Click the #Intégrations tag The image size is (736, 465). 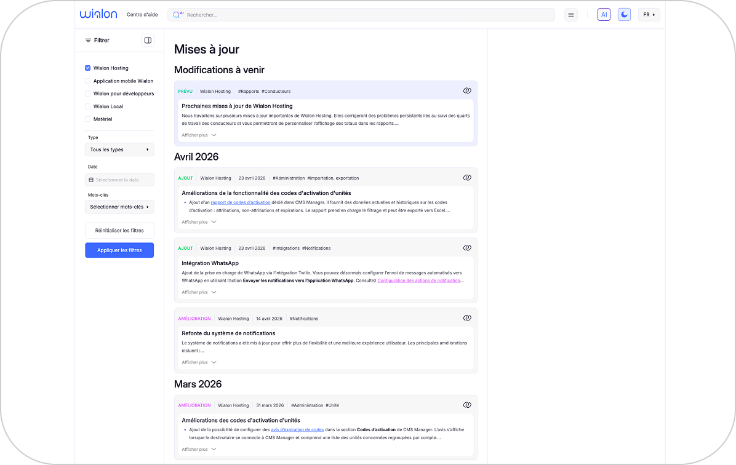286,248
